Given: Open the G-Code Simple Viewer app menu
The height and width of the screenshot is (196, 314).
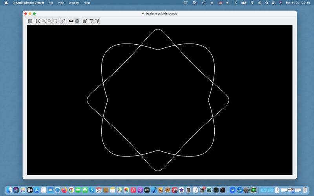Looking at the screenshot, I should tap(28, 3).
